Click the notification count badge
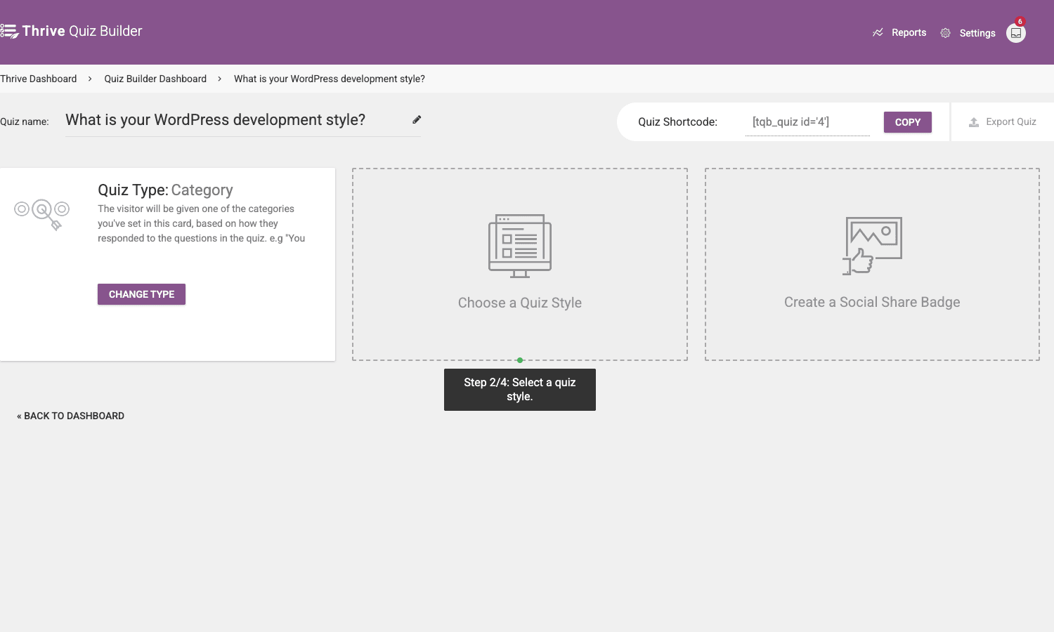The image size is (1054, 632). [x=1020, y=22]
